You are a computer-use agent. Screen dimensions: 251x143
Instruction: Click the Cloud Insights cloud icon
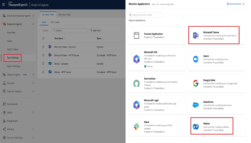(4, 75)
